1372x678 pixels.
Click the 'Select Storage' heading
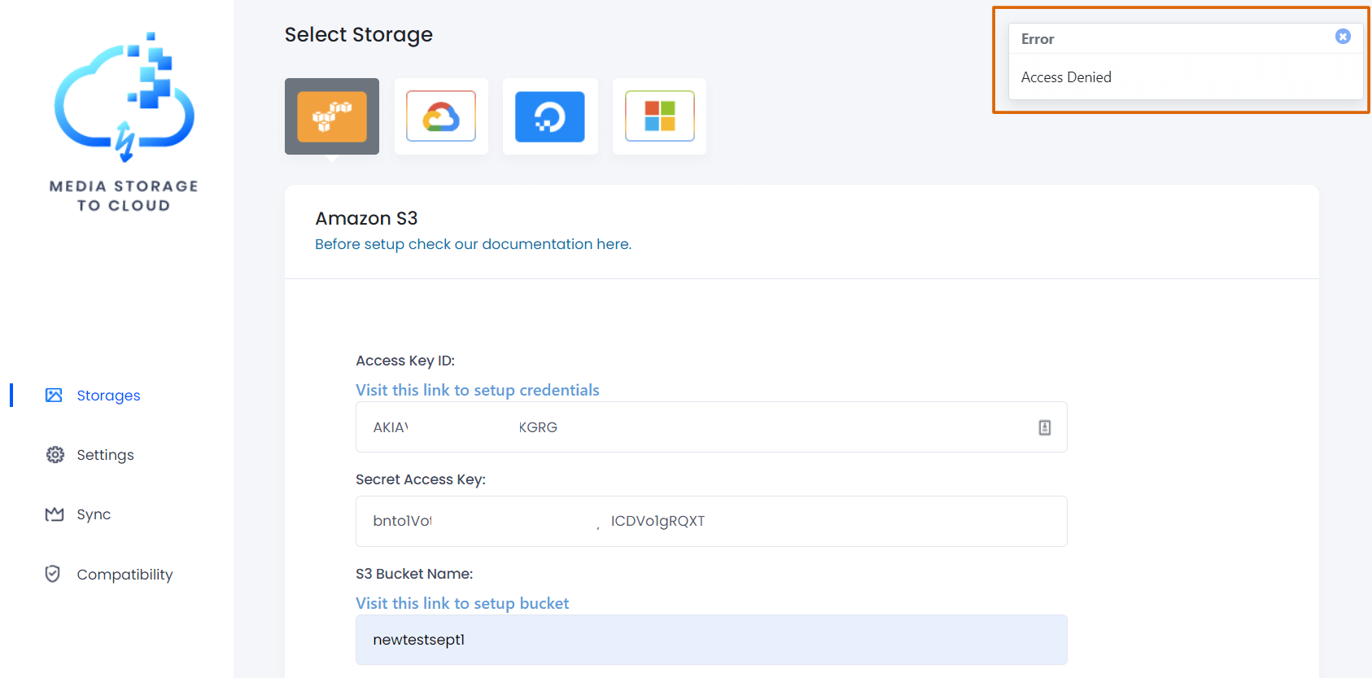pyautogui.click(x=359, y=35)
